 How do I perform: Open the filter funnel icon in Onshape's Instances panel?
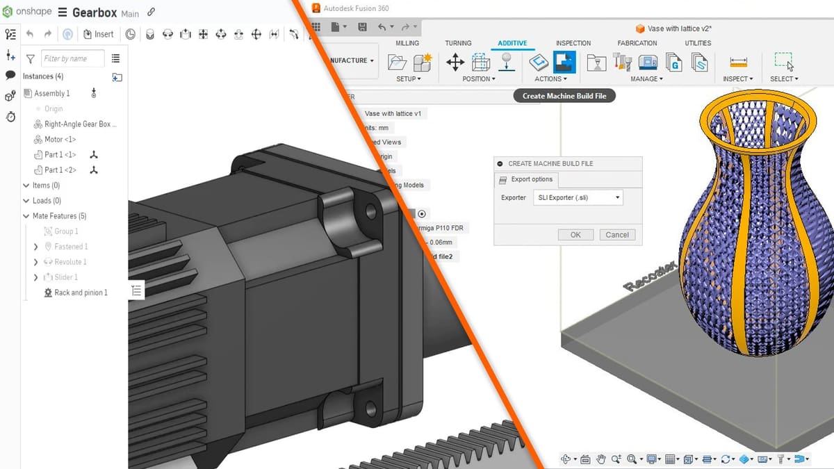point(29,58)
